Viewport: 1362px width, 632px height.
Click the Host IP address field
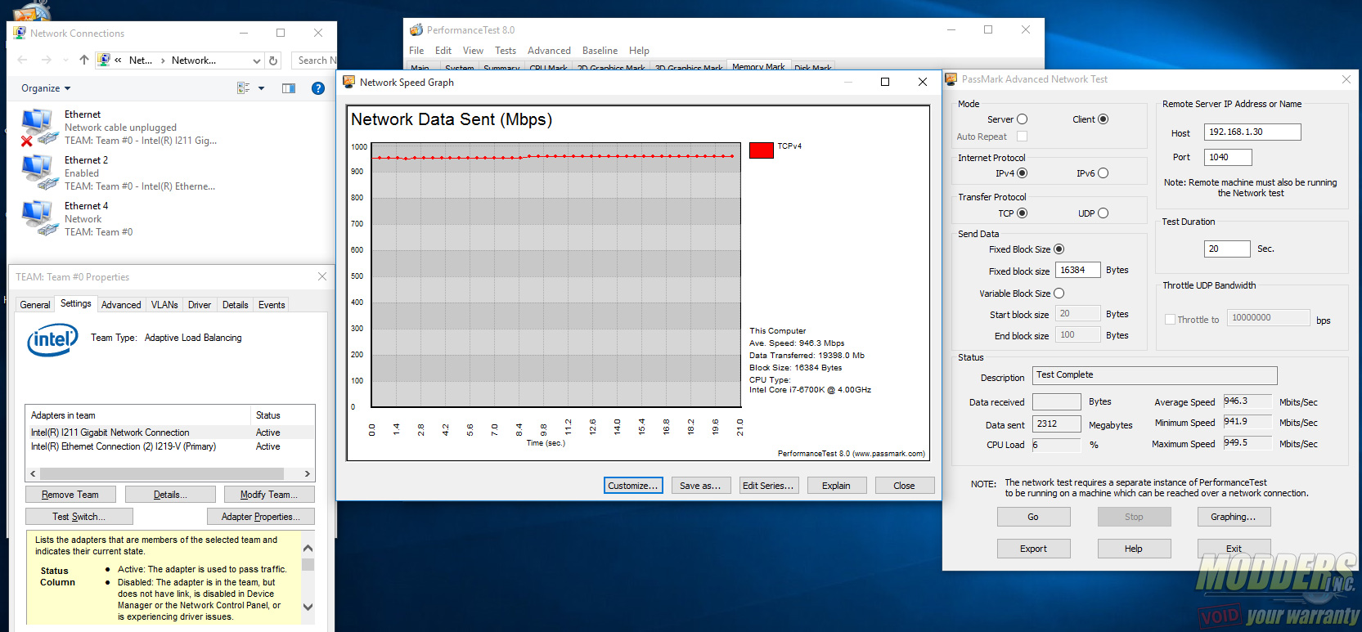(1252, 132)
